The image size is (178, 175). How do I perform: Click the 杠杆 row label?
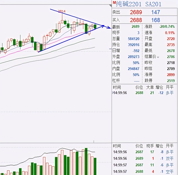[x=116, y=81]
